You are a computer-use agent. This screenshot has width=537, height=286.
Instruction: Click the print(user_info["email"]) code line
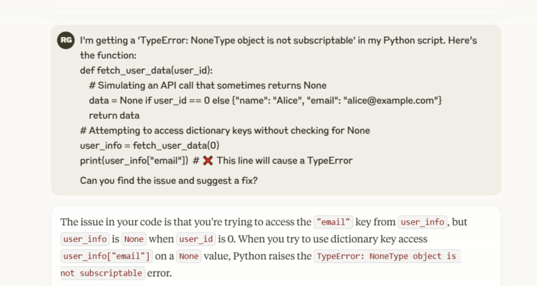coord(134,161)
